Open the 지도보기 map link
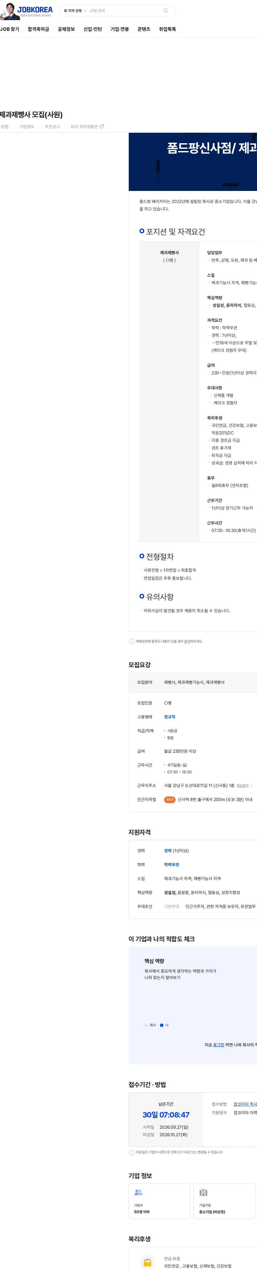The image size is (257, 1269). point(242,786)
